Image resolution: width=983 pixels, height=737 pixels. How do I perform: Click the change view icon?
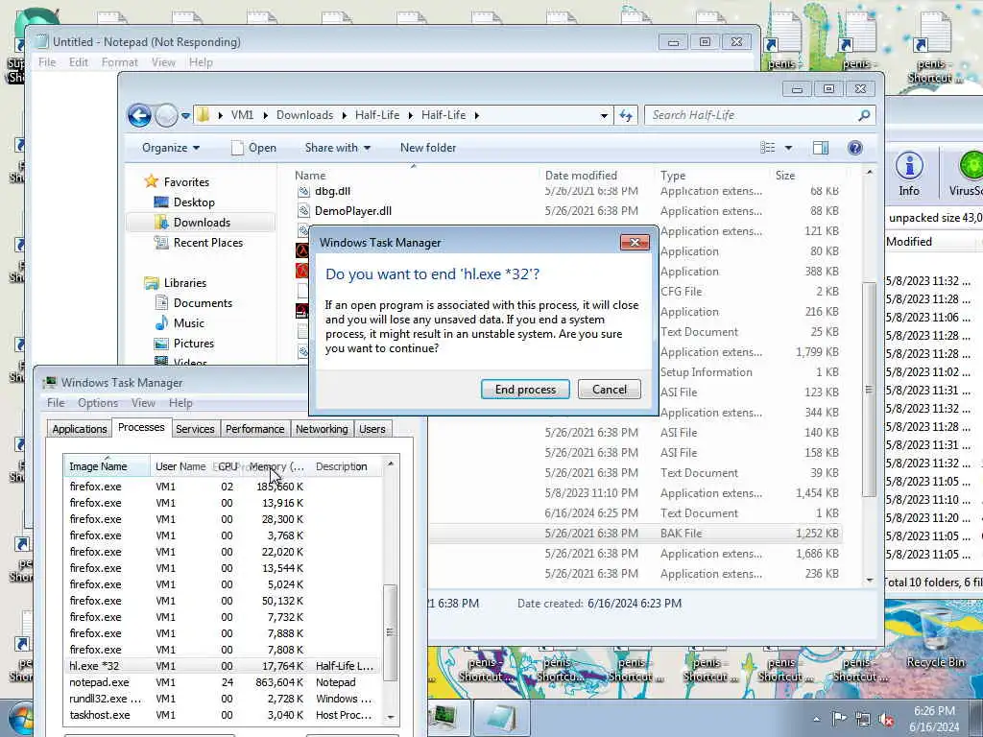[768, 148]
